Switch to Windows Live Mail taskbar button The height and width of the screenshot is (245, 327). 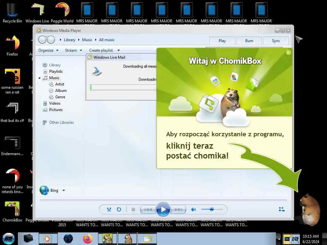pos(147,239)
